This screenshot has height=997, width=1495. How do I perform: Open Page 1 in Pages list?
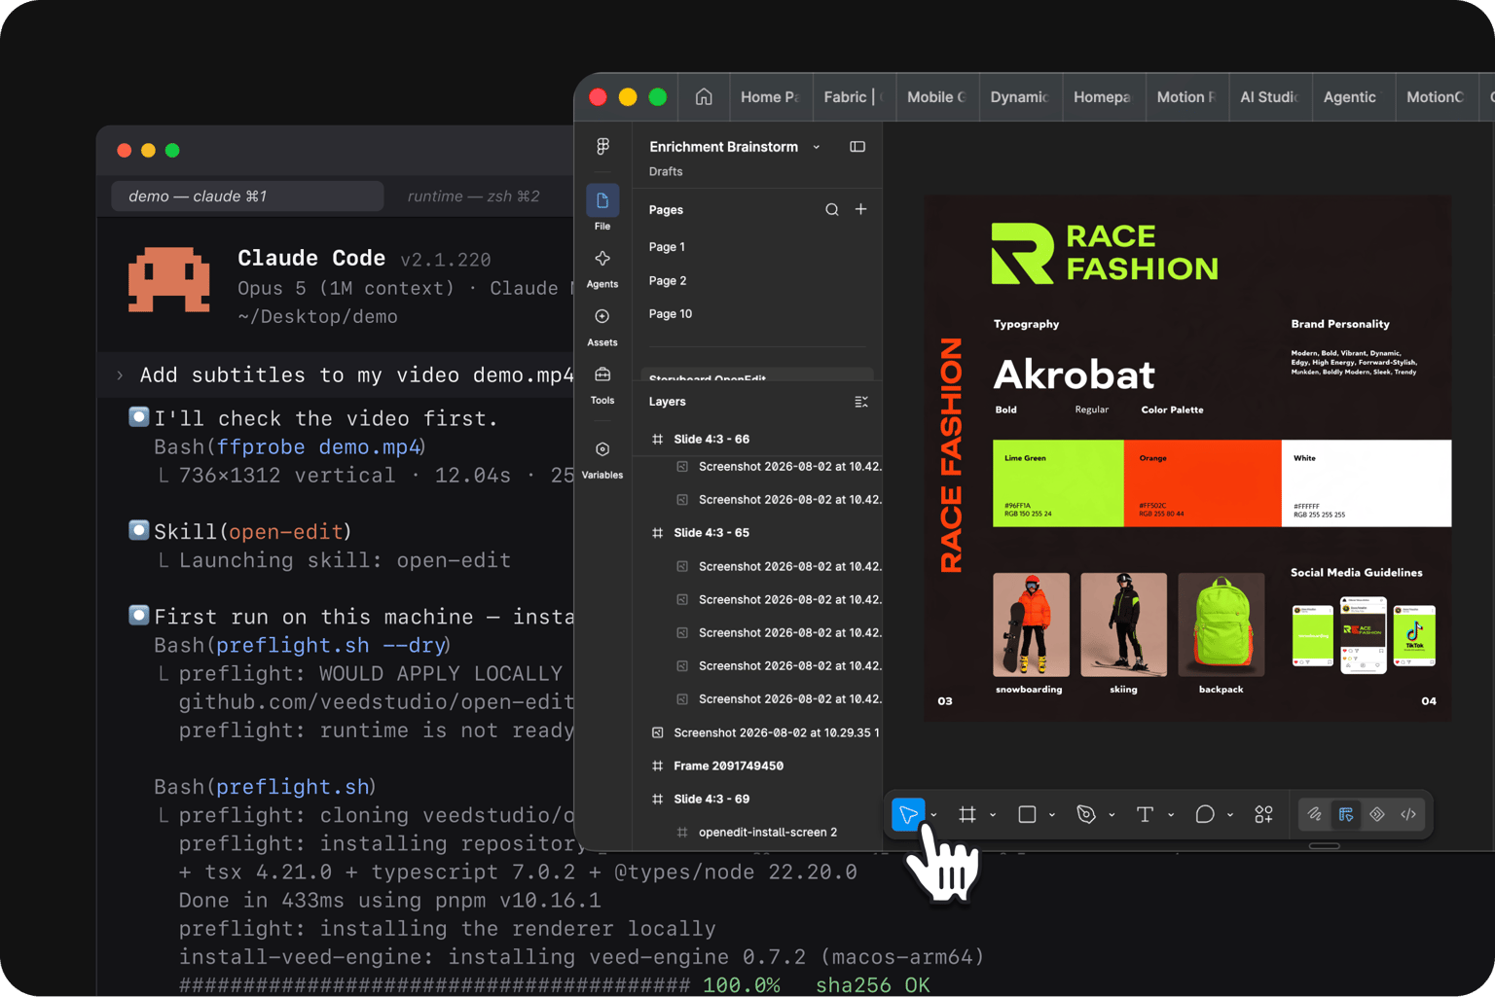point(667,247)
